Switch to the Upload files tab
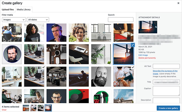182x112 pixels. pyautogui.click(x=8, y=10)
